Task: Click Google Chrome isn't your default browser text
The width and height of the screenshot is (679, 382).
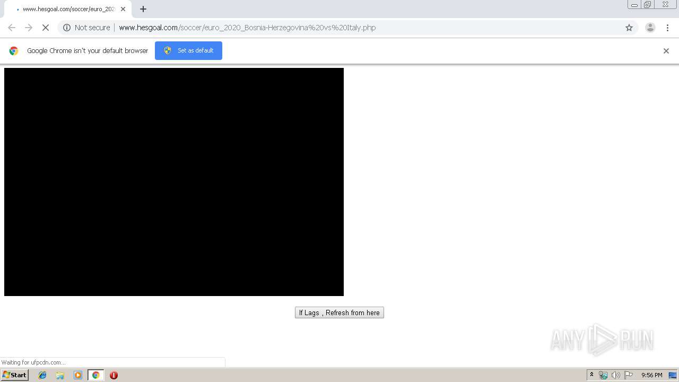Action: click(x=88, y=51)
